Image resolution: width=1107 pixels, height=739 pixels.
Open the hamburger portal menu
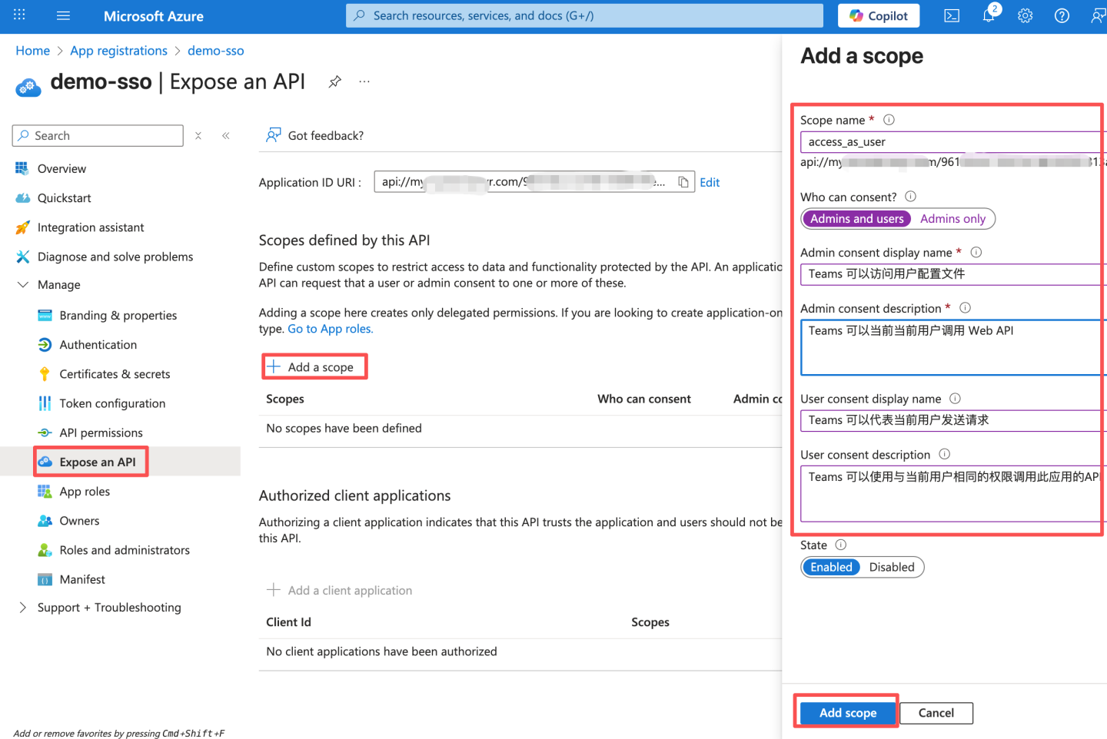click(63, 15)
